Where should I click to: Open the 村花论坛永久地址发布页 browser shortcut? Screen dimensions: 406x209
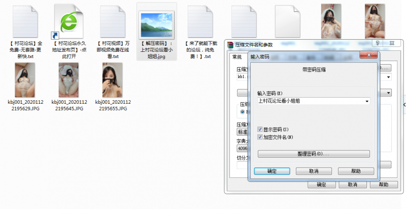coord(70,22)
